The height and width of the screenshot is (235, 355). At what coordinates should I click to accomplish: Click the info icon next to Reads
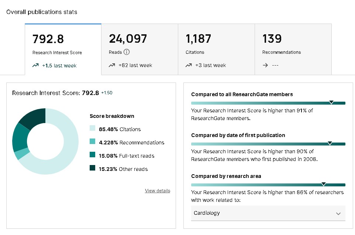[x=127, y=52]
